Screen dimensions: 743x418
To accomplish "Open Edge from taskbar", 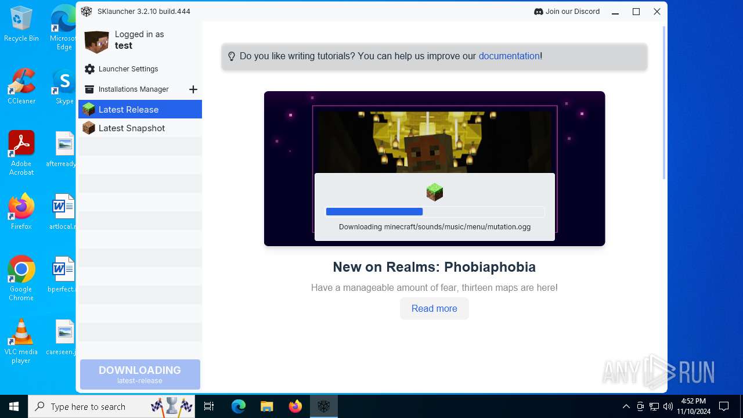I will click(238, 406).
